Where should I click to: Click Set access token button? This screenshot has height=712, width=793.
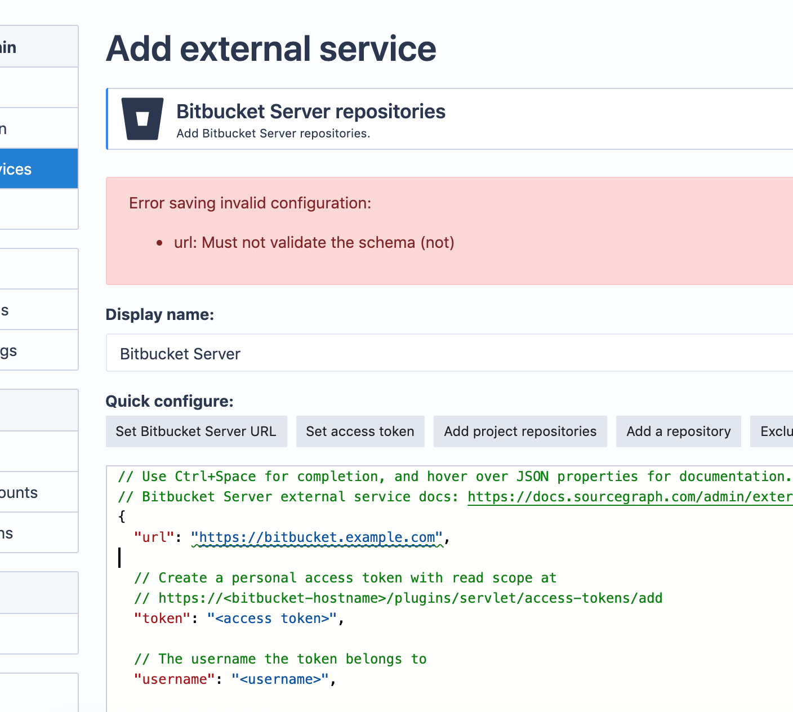click(x=360, y=431)
